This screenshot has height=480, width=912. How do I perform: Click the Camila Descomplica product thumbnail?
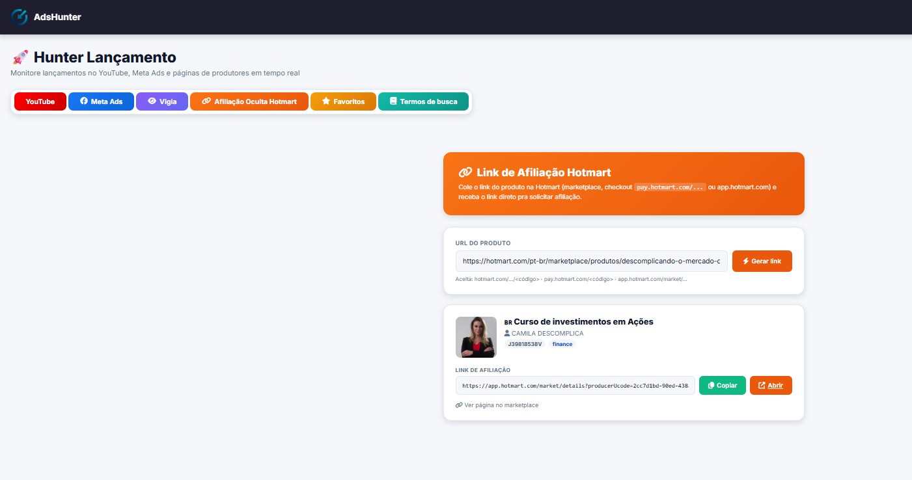click(476, 337)
